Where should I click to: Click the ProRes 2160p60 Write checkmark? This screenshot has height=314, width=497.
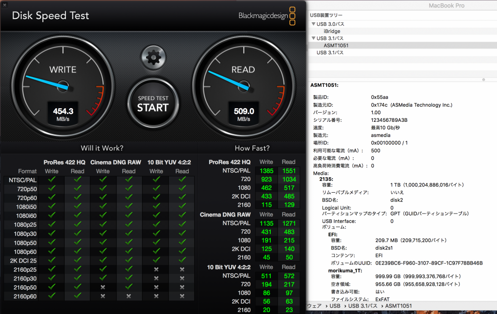click(x=51, y=296)
